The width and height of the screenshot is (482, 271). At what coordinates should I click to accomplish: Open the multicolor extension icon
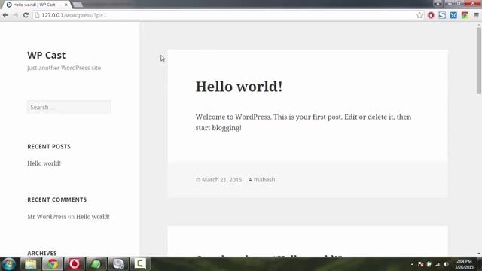465,15
